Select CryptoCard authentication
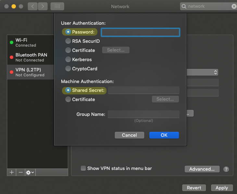Image resolution: width=237 pixels, height=194 pixels. coord(68,69)
